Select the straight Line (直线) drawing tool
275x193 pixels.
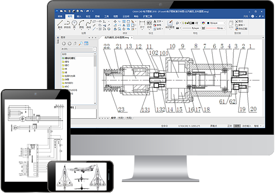coord(60,24)
